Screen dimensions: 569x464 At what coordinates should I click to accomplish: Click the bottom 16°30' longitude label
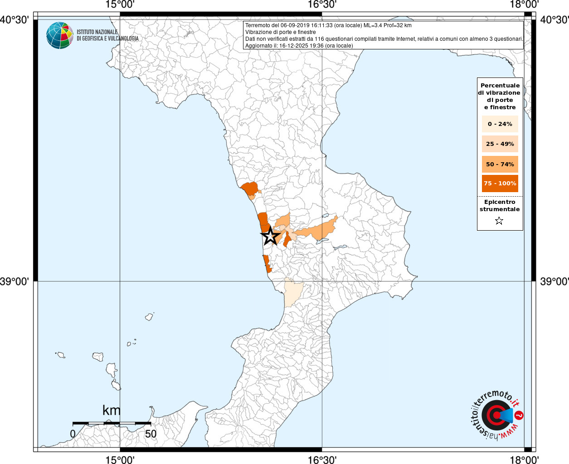[322, 459]
